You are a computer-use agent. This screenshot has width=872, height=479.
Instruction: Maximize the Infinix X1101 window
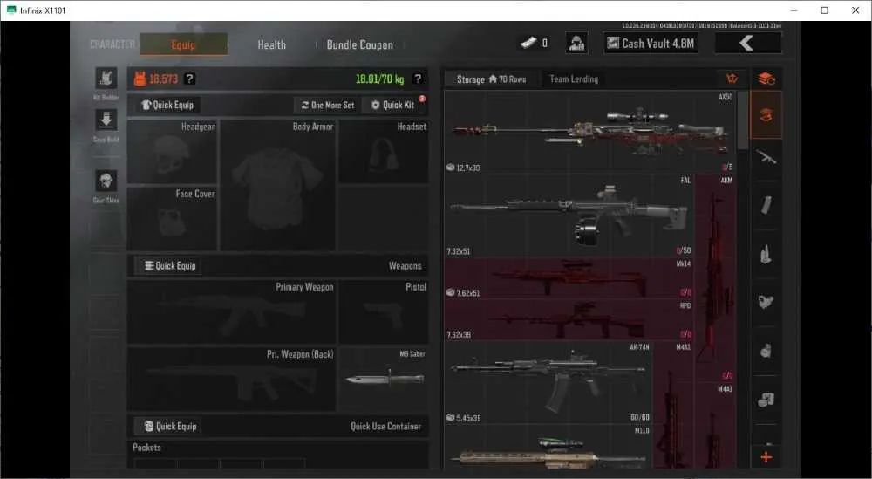click(x=824, y=10)
